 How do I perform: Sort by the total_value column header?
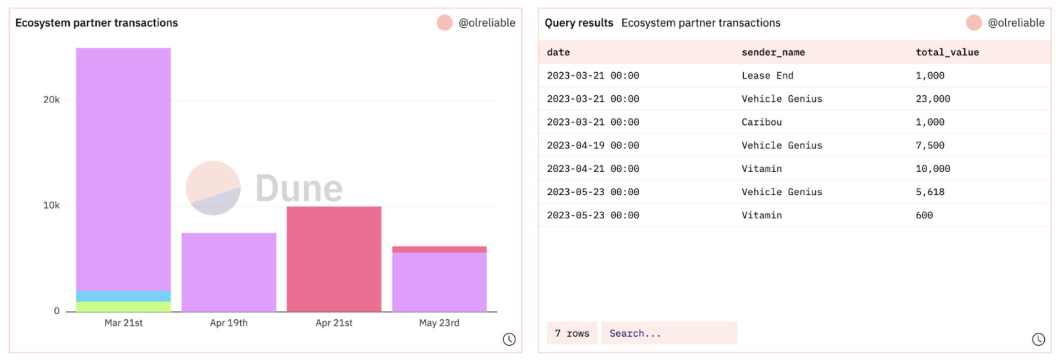(x=947, y=53)
